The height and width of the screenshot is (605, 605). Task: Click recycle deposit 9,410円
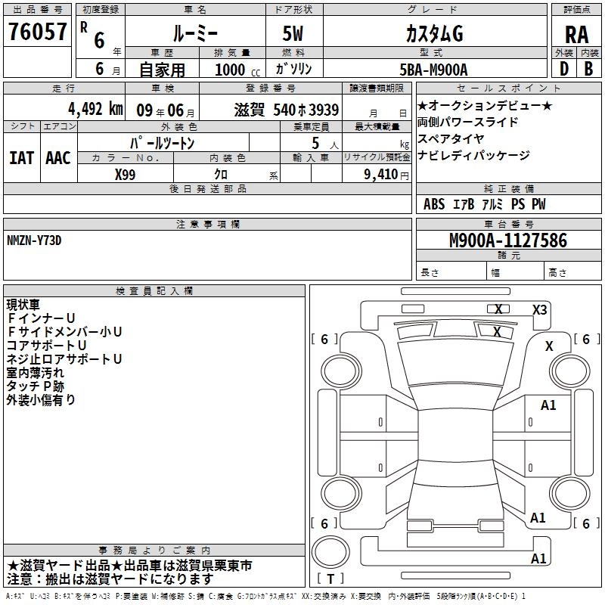pyautogui.click(x=386, y=175)
